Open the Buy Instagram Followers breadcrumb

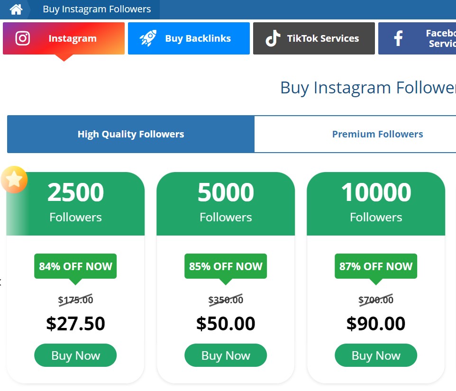click(x=97, y=9)
